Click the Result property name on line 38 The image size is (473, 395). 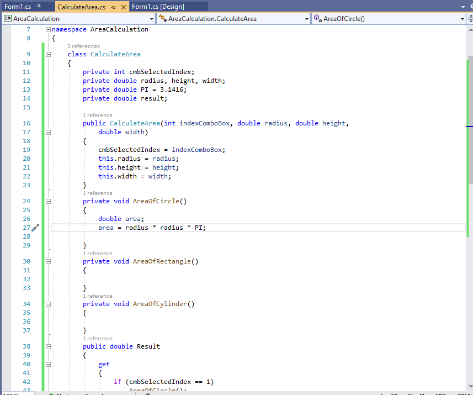click(x=148, y=347)
